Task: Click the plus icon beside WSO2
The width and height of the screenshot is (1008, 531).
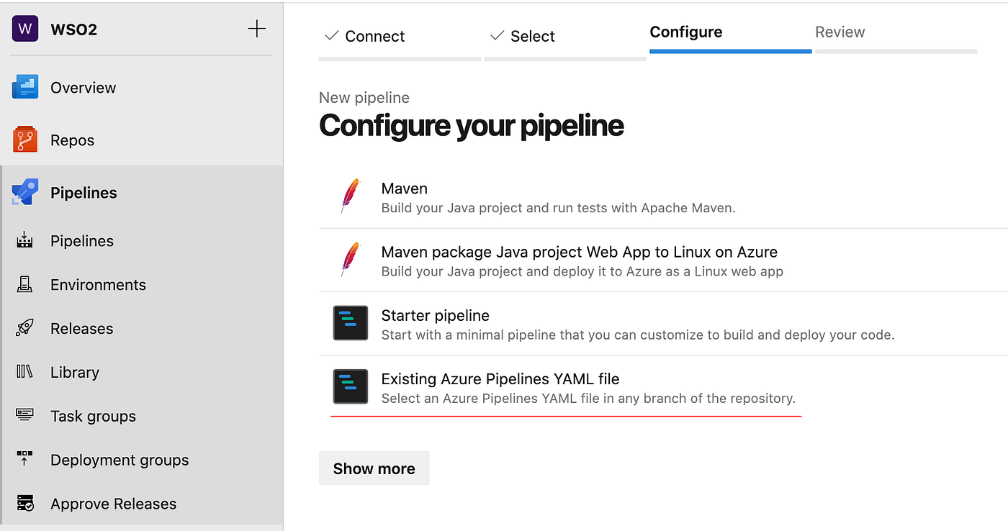Action: click(256, 29)
